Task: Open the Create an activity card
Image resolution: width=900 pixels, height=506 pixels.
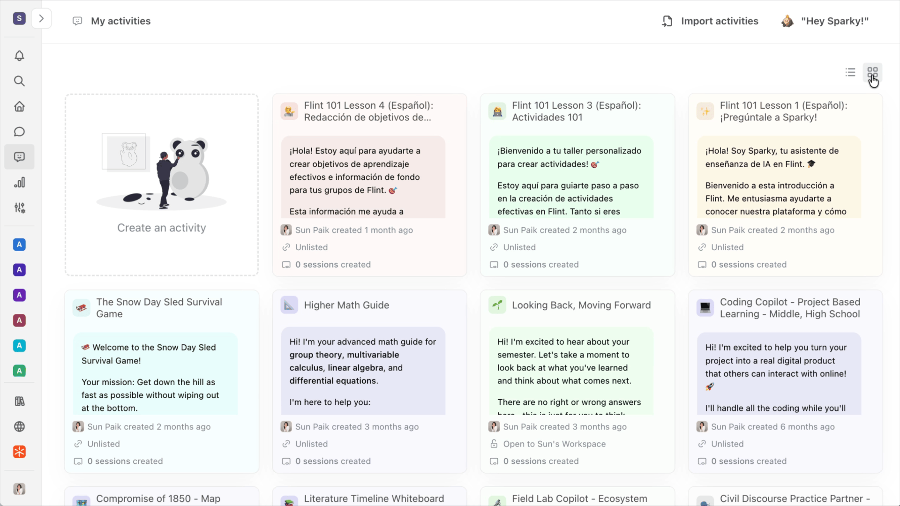Action: click(161, 184)
